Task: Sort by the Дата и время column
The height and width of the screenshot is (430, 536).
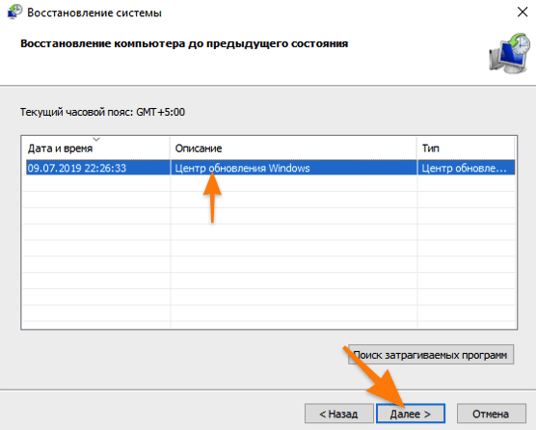Action: pyautogui.click(x=95, y=148)
